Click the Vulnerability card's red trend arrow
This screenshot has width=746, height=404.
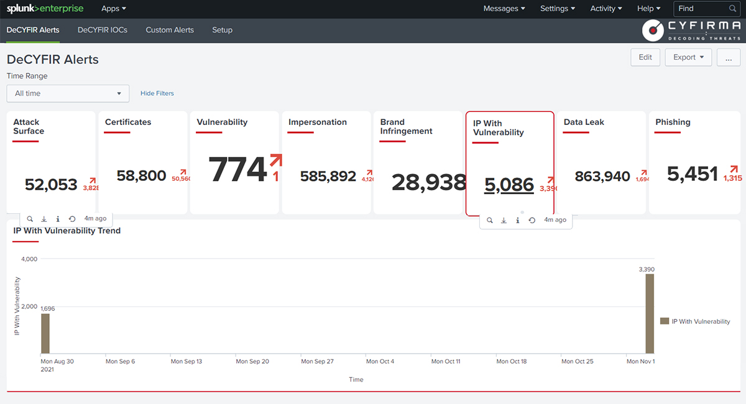276,161
